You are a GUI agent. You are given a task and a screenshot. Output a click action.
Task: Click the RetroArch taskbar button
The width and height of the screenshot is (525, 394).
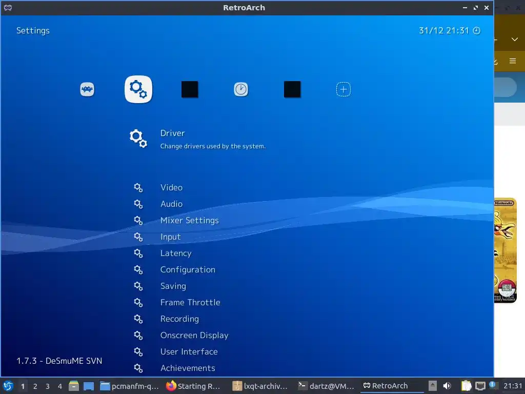392,386
